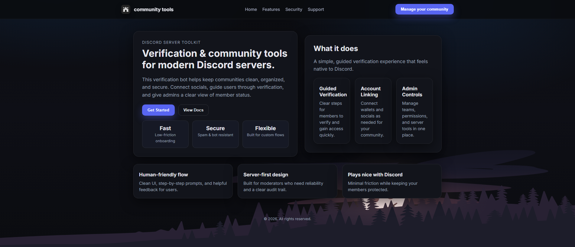Screen dimensions: 575x247
Task: Click the Get Started button
Action: point(158,110)
